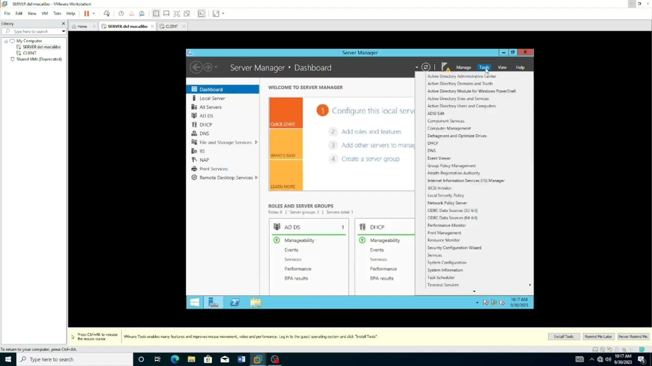Click Server Manager back arrow
The width and height of the screenshot is (652, 366).
[x=196, y=67]
